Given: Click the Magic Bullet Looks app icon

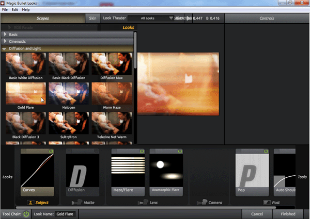Looking at the screenshot, I should click(3, 3).
